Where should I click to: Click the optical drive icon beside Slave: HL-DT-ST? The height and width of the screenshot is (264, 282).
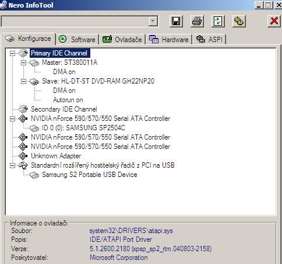pyautogui.click(x=34, y=82)
